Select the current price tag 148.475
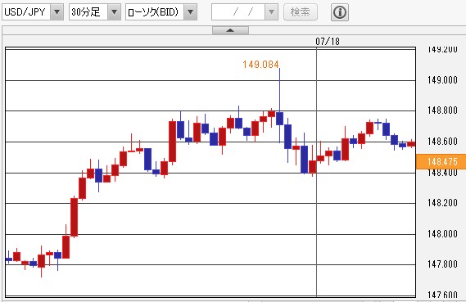466x302 pixels. point(441,161)
